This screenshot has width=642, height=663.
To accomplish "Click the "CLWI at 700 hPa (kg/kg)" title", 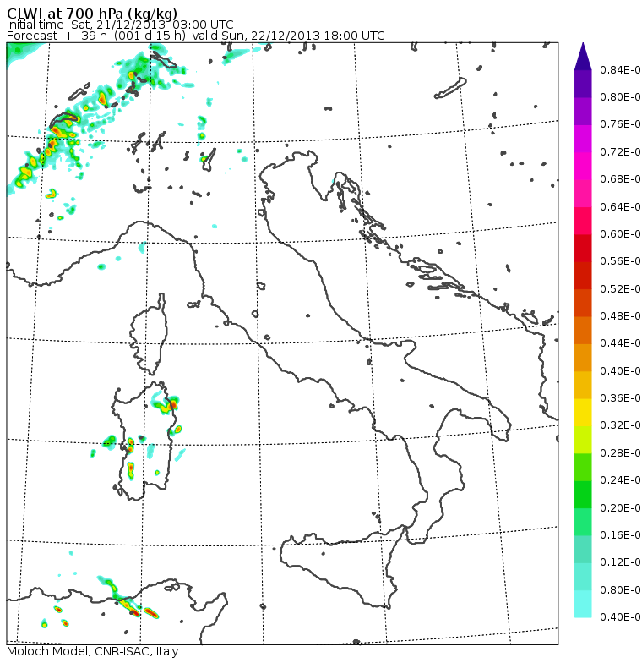I will pos(91,14).
